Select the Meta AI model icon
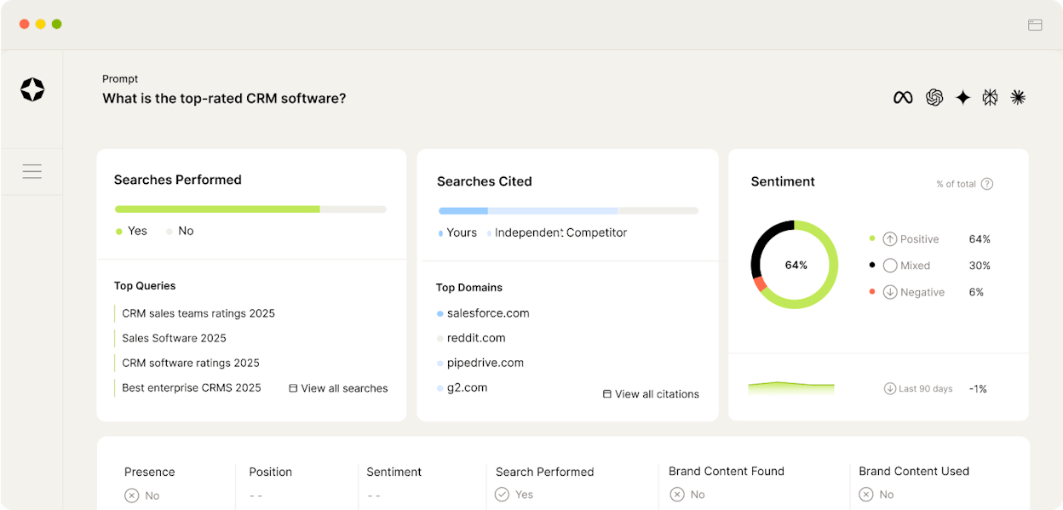 (903, 98)
